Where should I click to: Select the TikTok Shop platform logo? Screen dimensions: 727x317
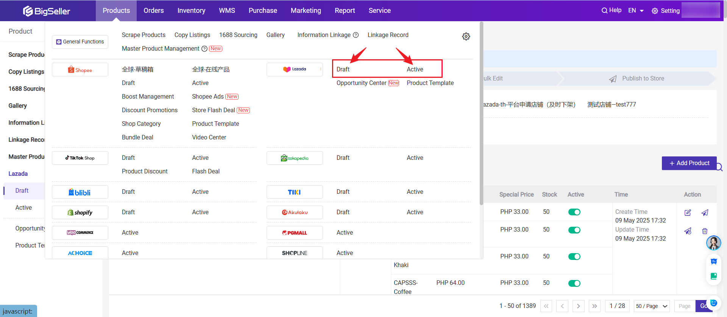80,158
